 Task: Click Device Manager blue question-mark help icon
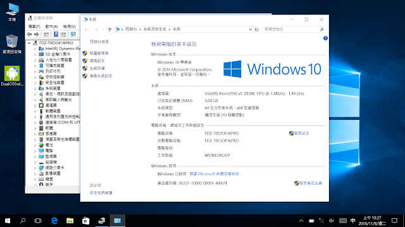56,34
